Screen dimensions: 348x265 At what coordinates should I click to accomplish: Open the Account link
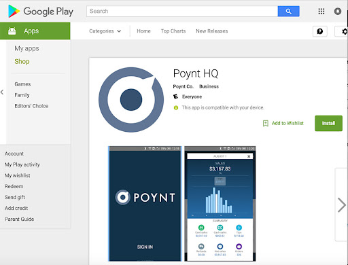click(14, 154)
